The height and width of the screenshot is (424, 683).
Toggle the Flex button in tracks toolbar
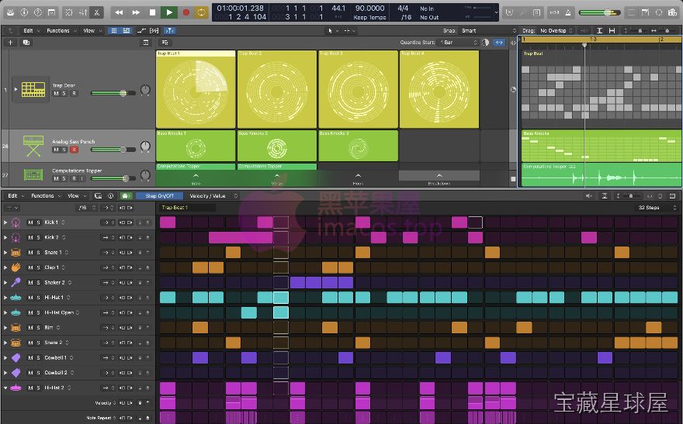tap(154, 30)
